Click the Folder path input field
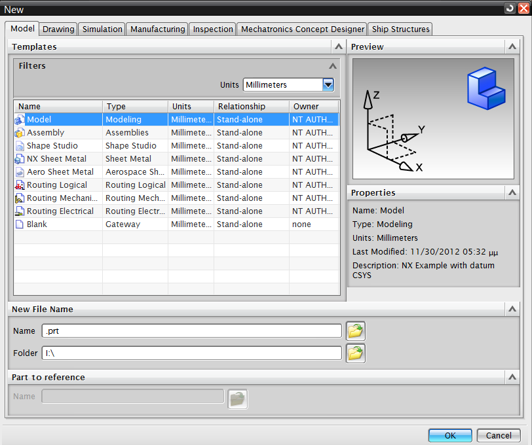532x445 pixels. click(x=192, y=353)
